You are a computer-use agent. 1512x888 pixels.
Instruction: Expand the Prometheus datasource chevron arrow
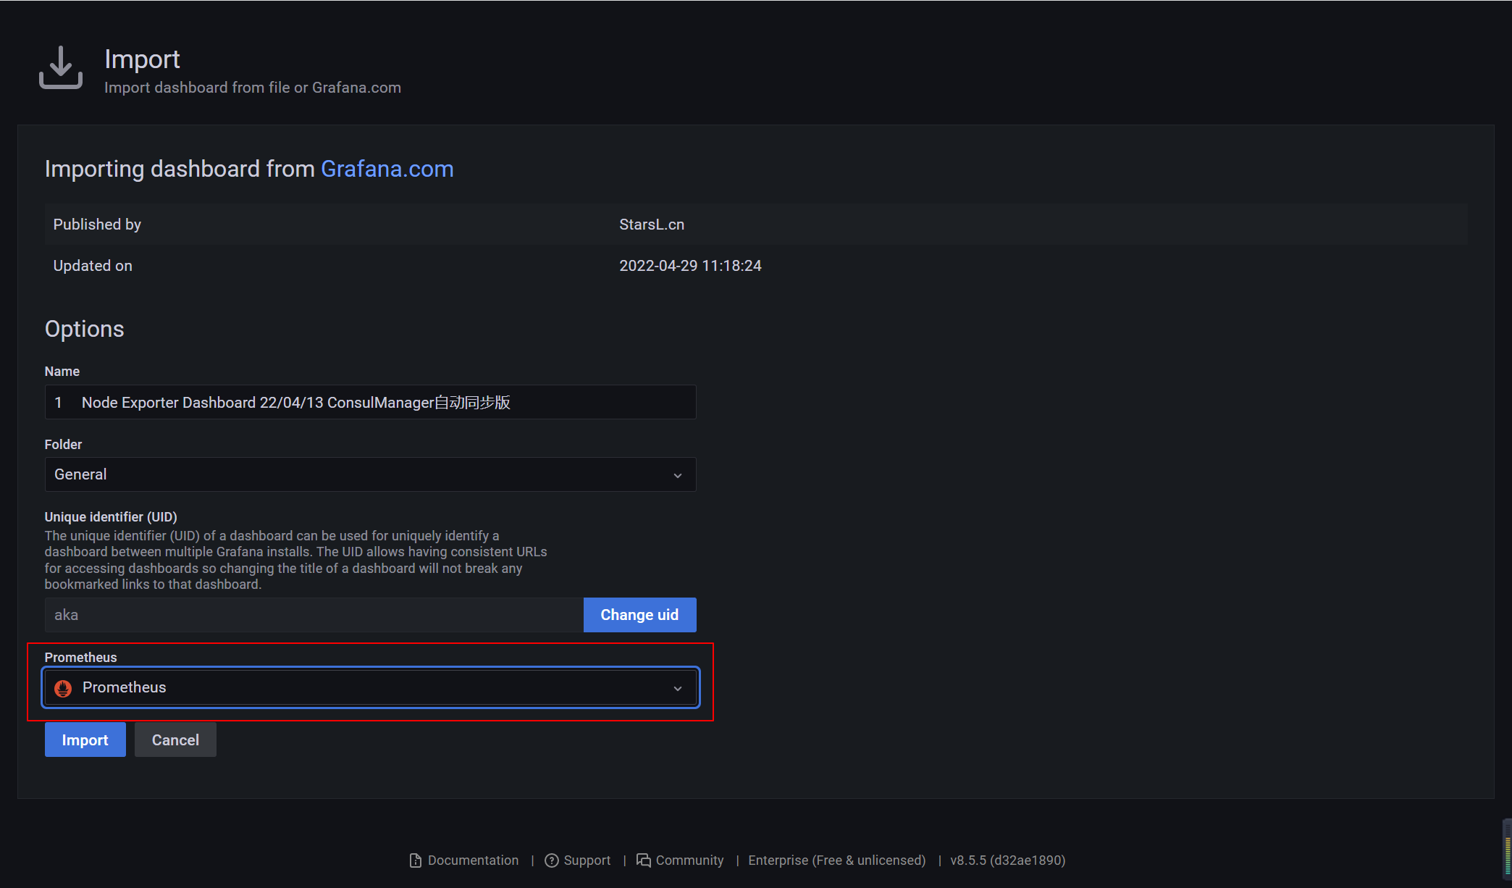(x=678, y=689)
